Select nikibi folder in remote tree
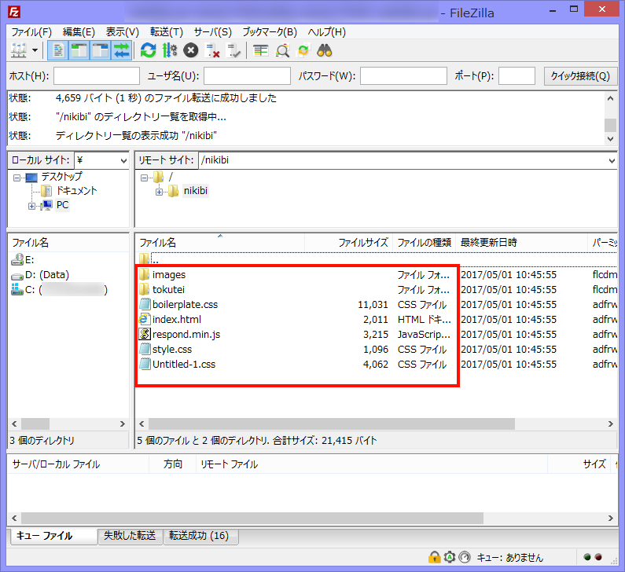 coord(195,191)
